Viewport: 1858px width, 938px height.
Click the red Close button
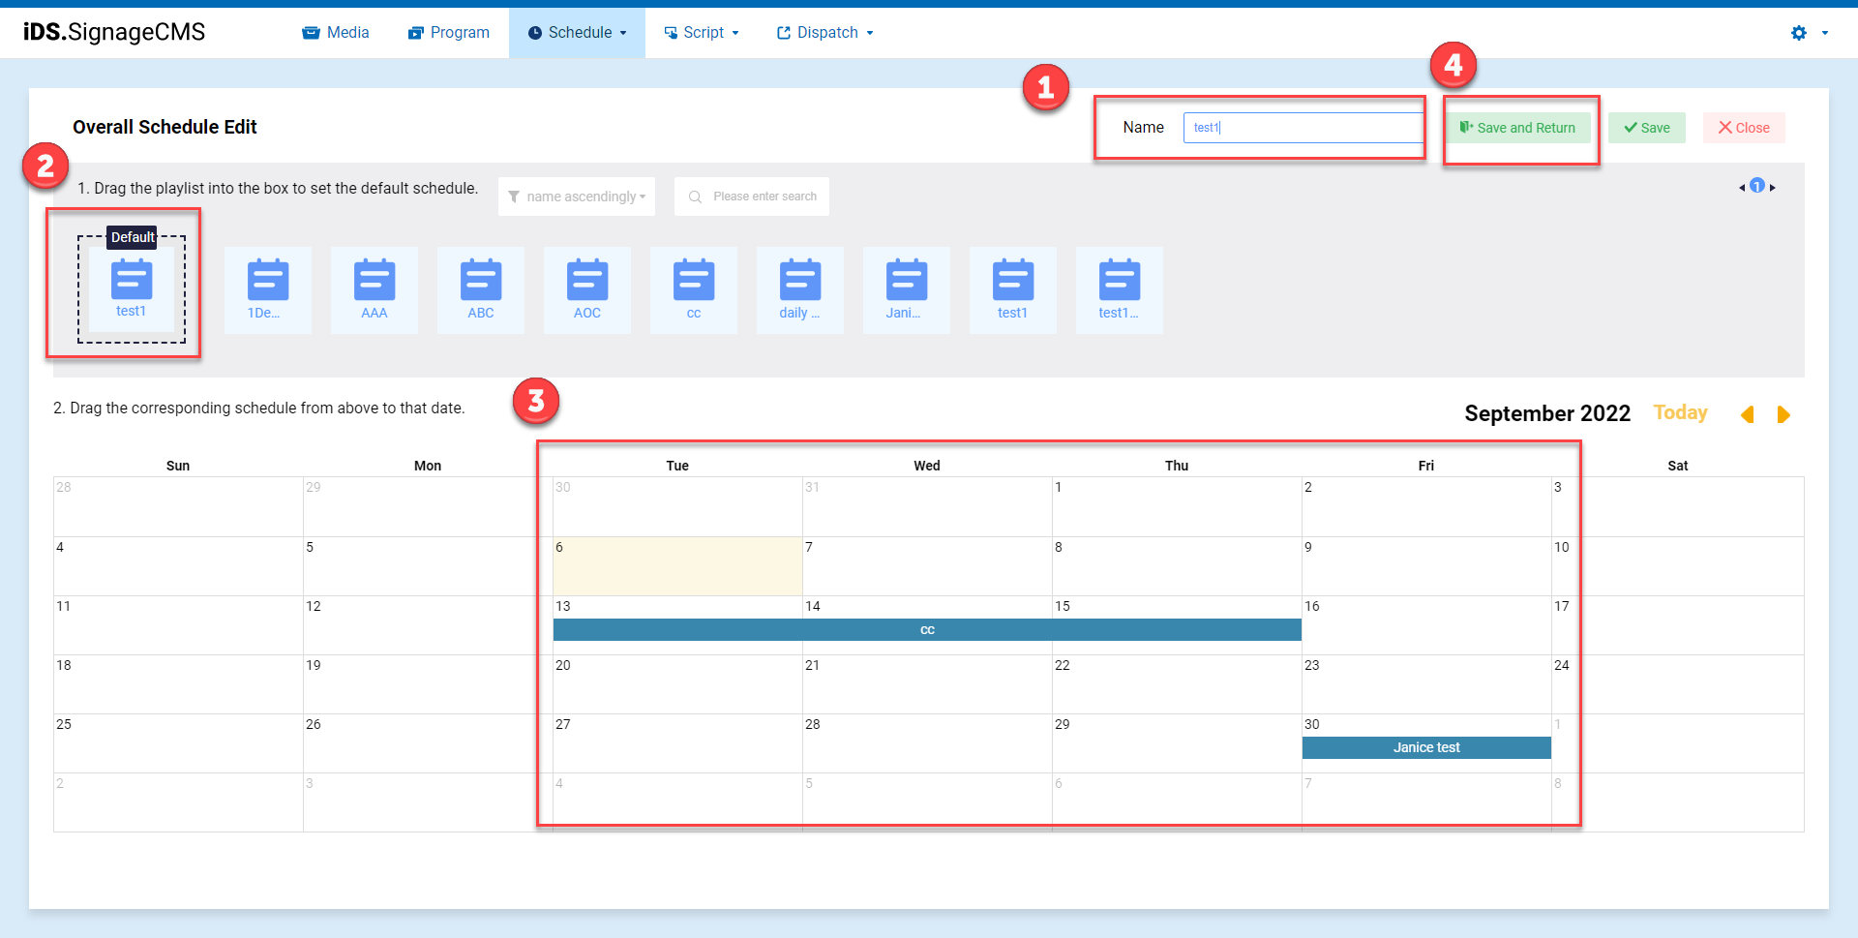pyautogui.click(x=1744, y=128)
